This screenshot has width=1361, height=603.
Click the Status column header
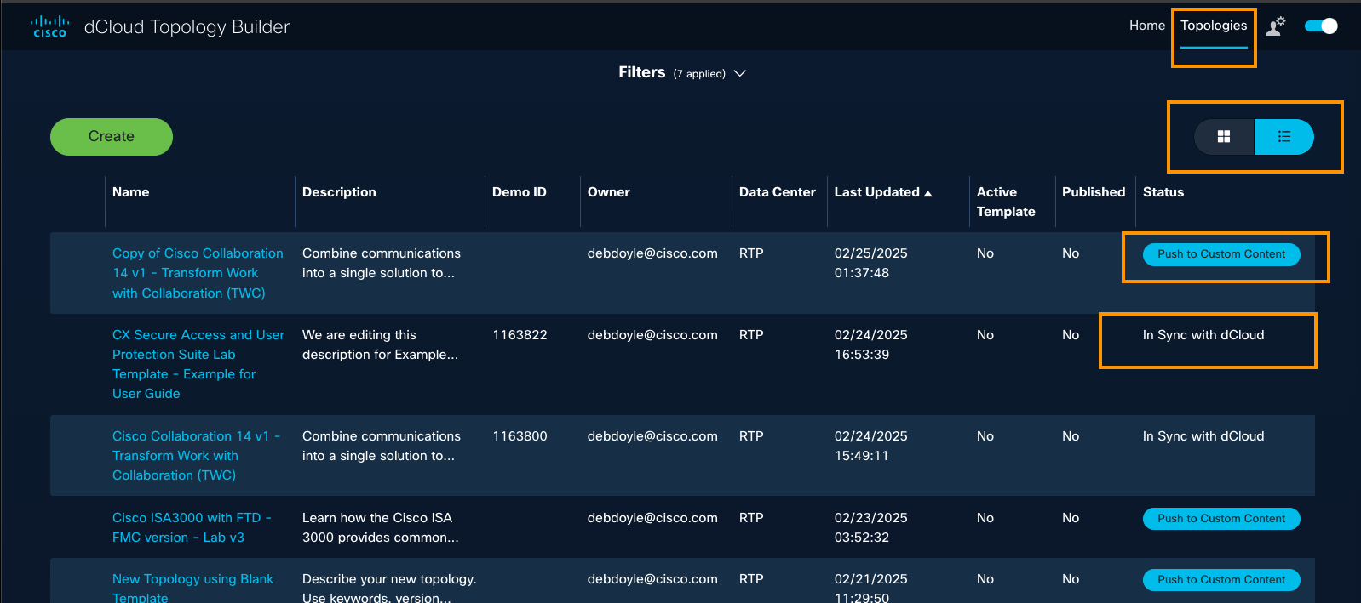click(x=1163, y=192)
